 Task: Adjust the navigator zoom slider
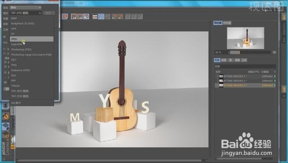[x=250, y=52]
